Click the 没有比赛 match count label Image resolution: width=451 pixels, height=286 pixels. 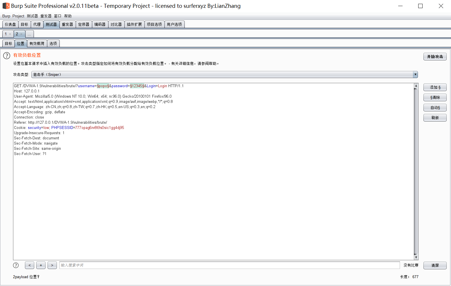tap(411, 265)
